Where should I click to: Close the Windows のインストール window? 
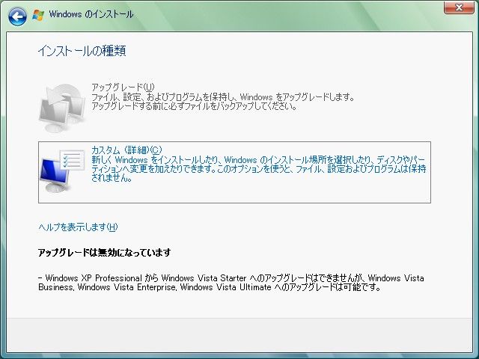click(x=454, y=7)
